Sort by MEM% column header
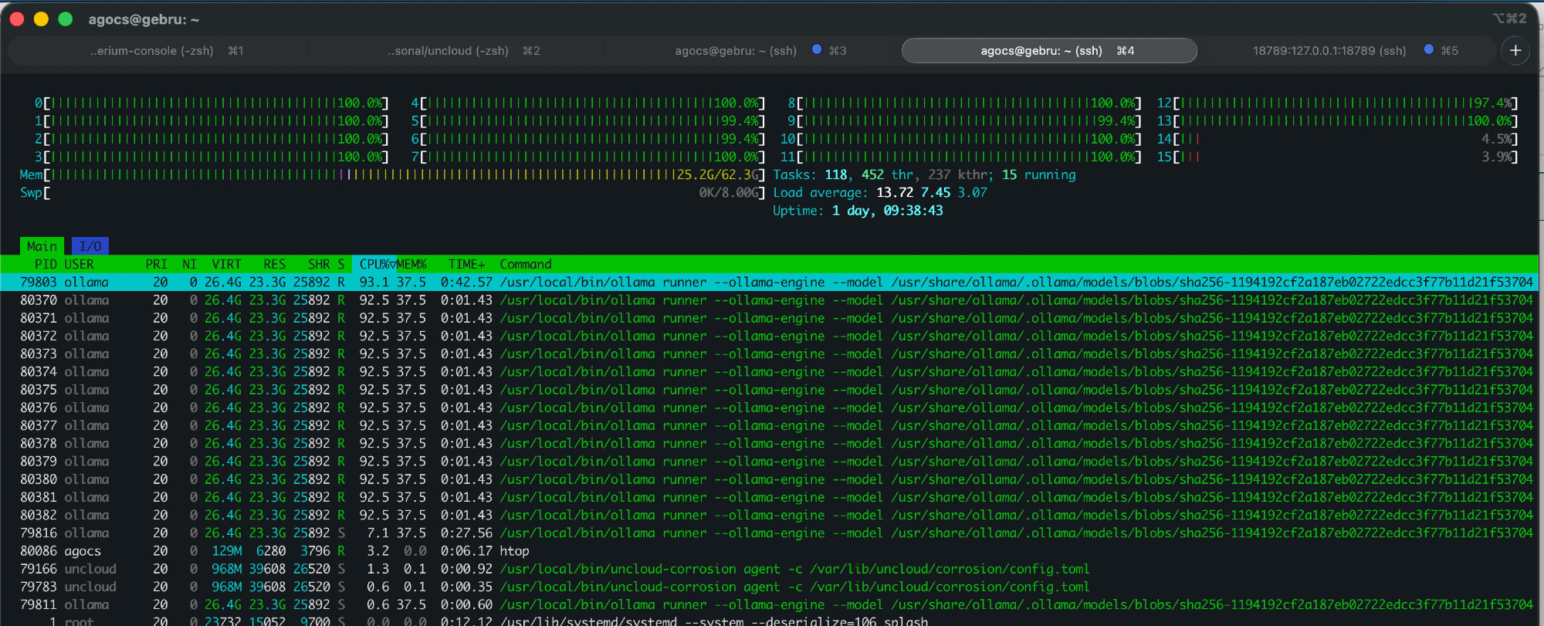The image size is (1544, 626). click(411, 264)
